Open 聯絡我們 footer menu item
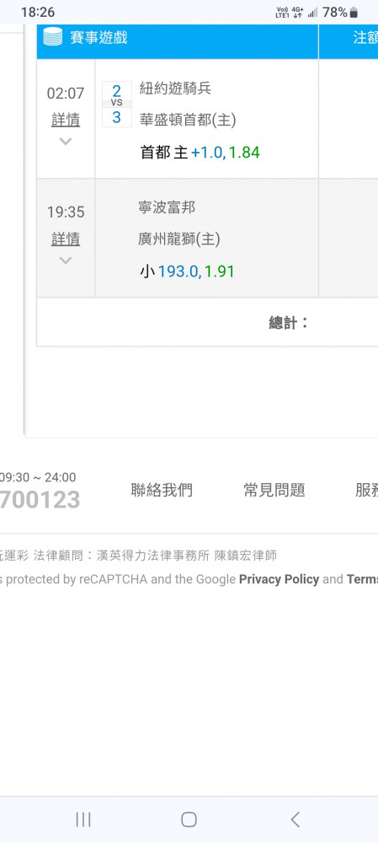 pyautogui.click(x=162, y=490)
